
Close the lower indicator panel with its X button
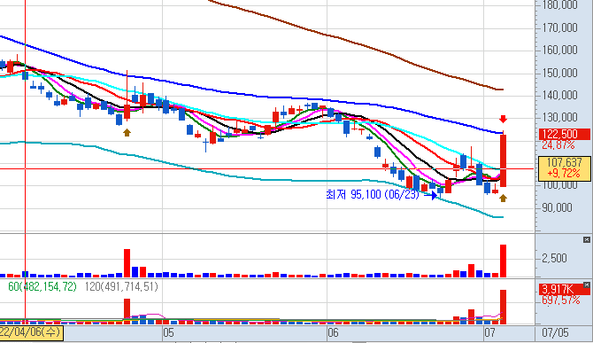586,285
